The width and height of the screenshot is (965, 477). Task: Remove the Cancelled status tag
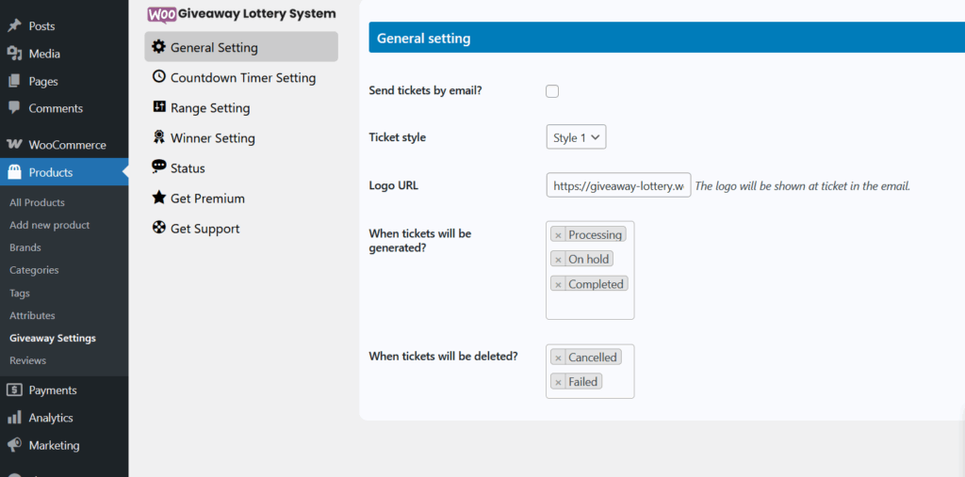[558, 358]
